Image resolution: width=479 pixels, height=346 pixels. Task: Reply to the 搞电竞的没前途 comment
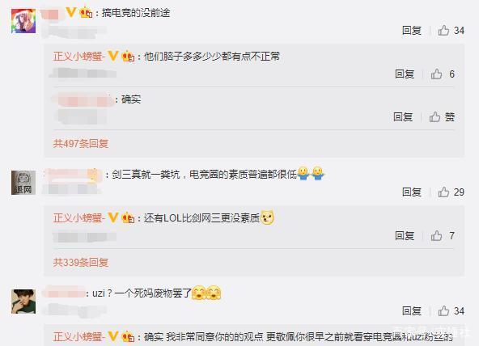click(412, 31)
